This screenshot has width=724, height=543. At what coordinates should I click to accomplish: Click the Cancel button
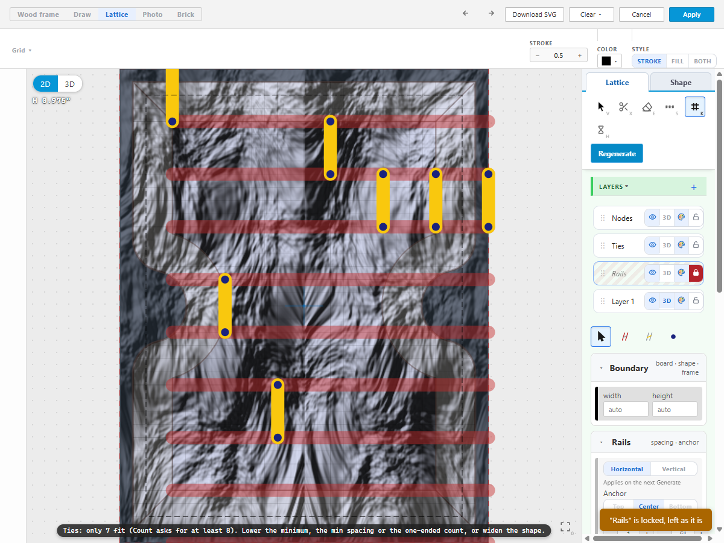tap(641, 14)
